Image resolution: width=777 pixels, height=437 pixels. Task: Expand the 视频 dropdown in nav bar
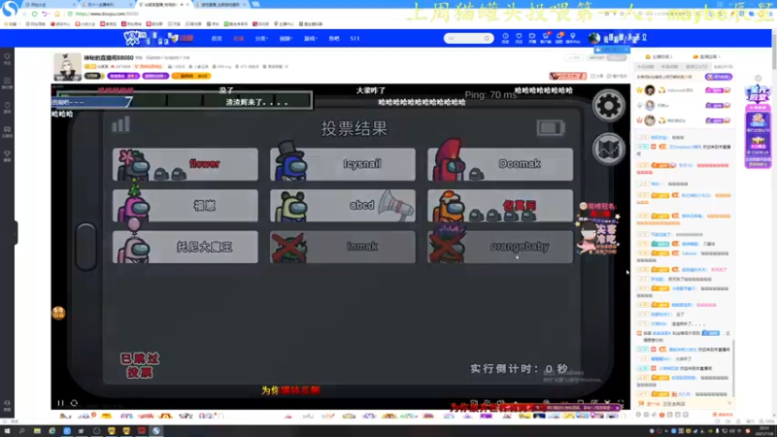pyautogui.click(x=286, y=38)
